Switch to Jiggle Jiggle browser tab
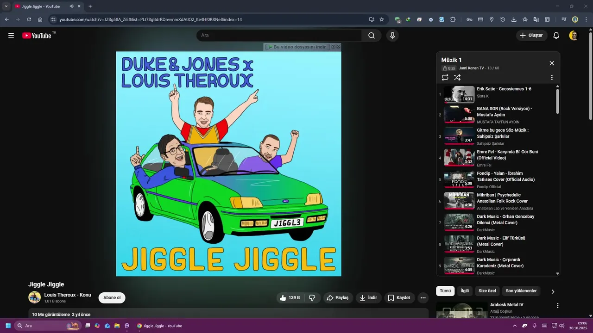Viewport: 593px width, 333px height. click(47, 6)
